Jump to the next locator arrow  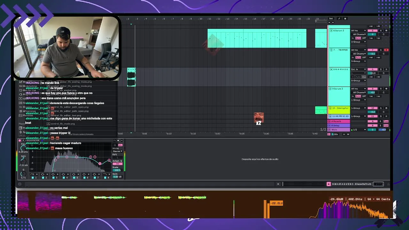tap(333, 22)
